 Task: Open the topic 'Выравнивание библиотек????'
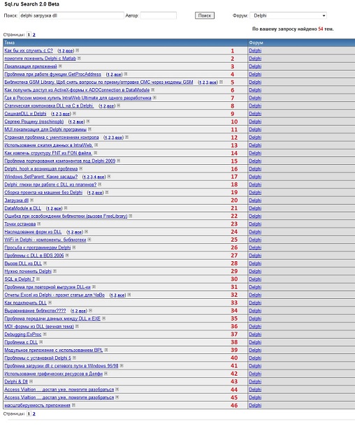coord(35,311)
